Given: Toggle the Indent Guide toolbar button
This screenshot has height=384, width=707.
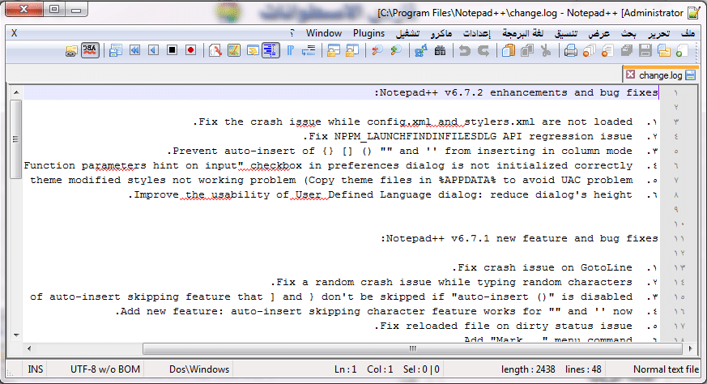Looking at the screenshot, I should 270,50.
